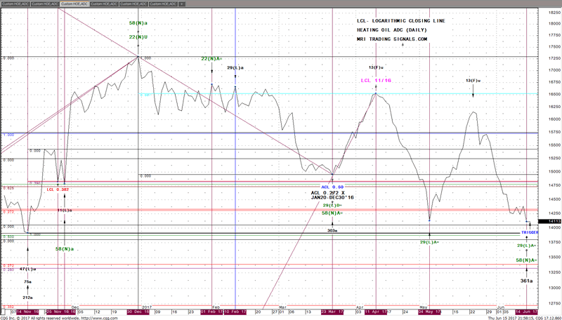Switch to the first Custom HOE,ADC tab
Image resolution: width=562 pixels, height=320 pixels.
coord(15,4)
